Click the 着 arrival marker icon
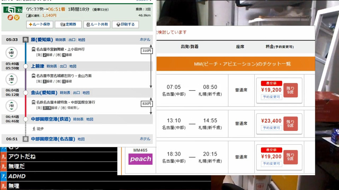This screenshot has width=339, height=190. [x=25, y=139]
